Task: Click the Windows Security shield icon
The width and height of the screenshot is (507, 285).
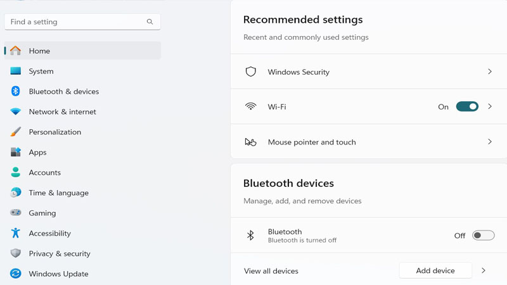Action: pos(250,72)
